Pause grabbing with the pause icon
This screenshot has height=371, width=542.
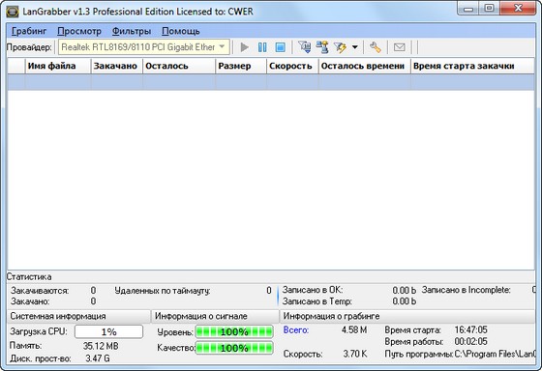point(262,47)
